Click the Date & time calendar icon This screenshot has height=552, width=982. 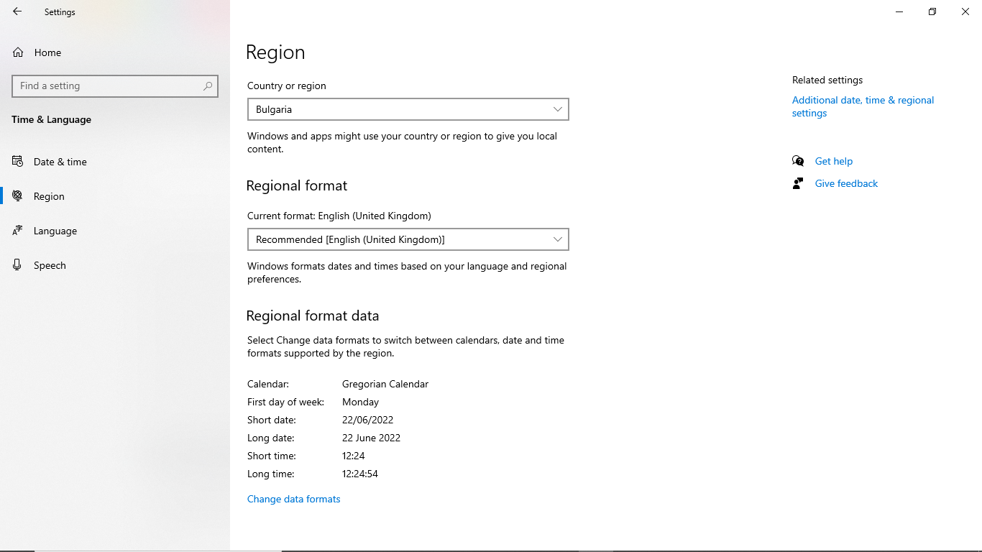pos(17,162)
